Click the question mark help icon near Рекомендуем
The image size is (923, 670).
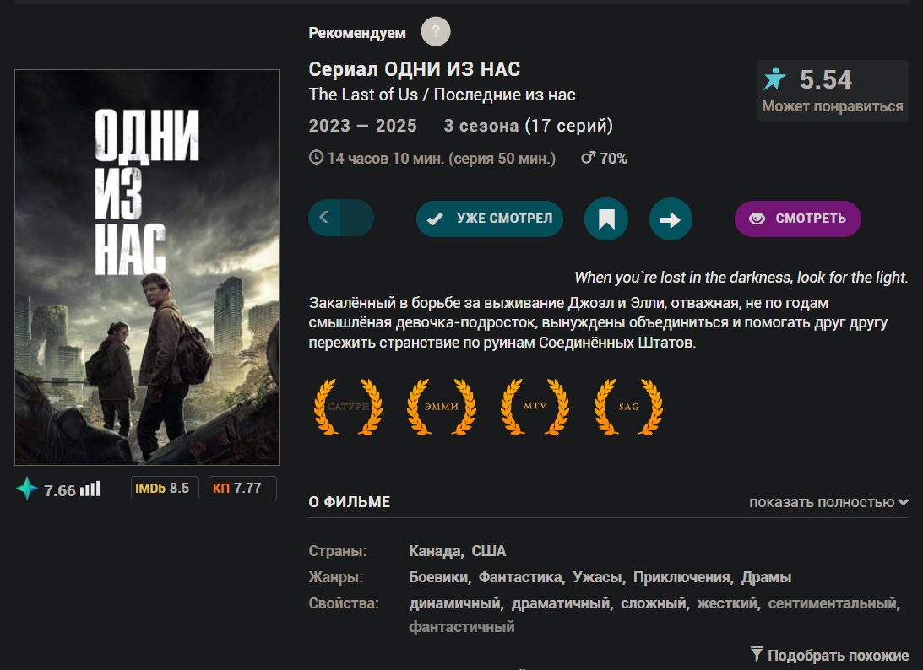click(436, 32)
